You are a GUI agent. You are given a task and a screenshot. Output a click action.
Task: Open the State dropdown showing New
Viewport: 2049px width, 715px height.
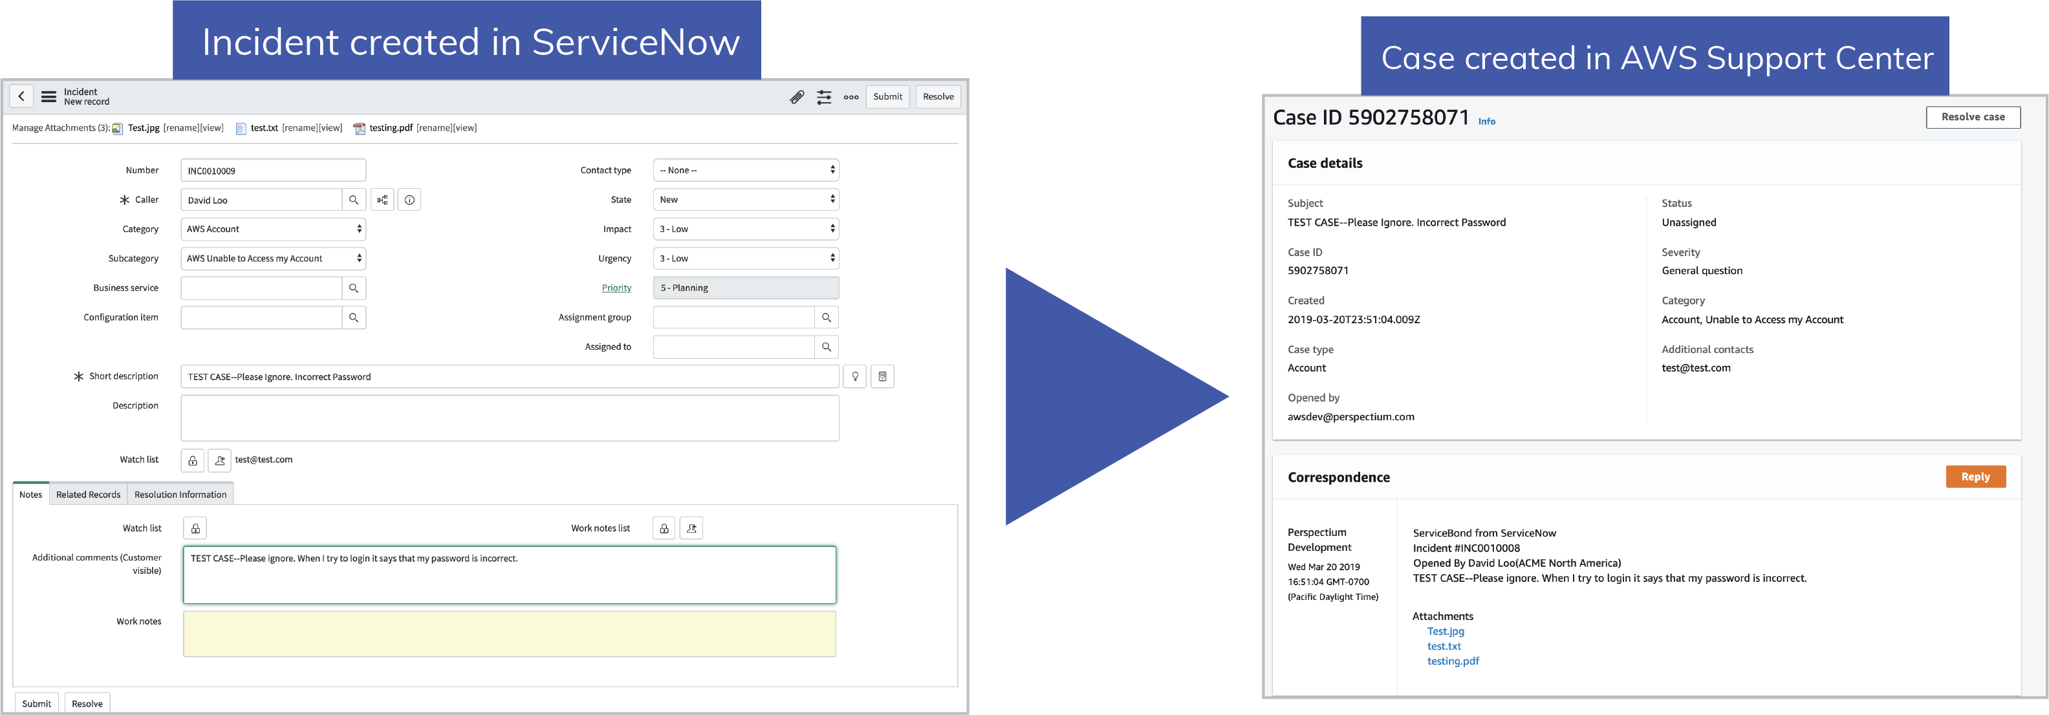[x=746, y=200]
